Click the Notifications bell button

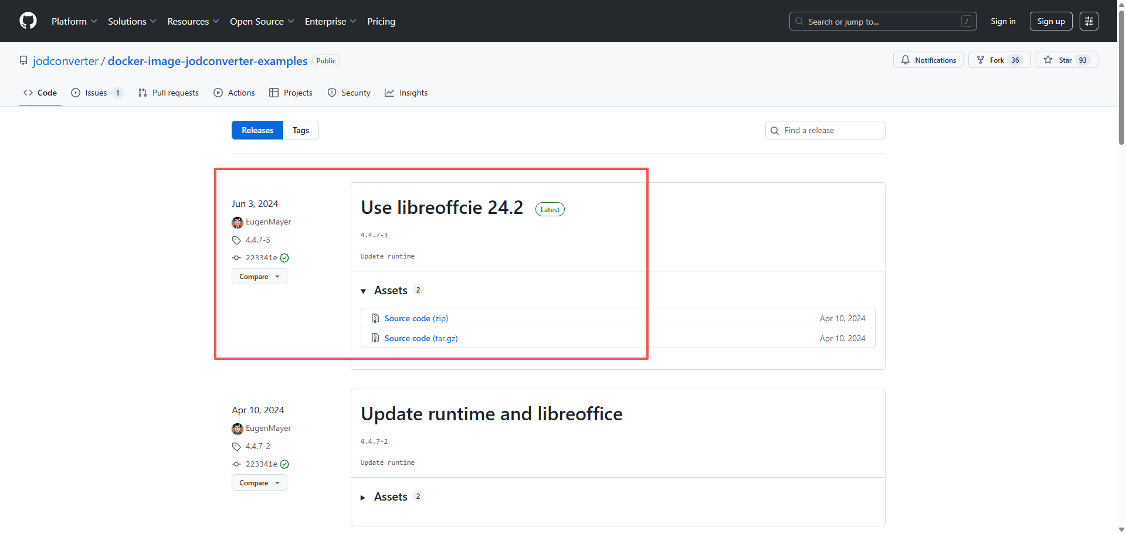928,60
